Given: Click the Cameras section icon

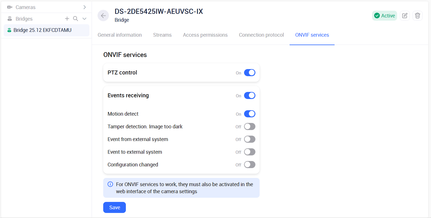Looking at the screenshot, I should click(10, 7).
